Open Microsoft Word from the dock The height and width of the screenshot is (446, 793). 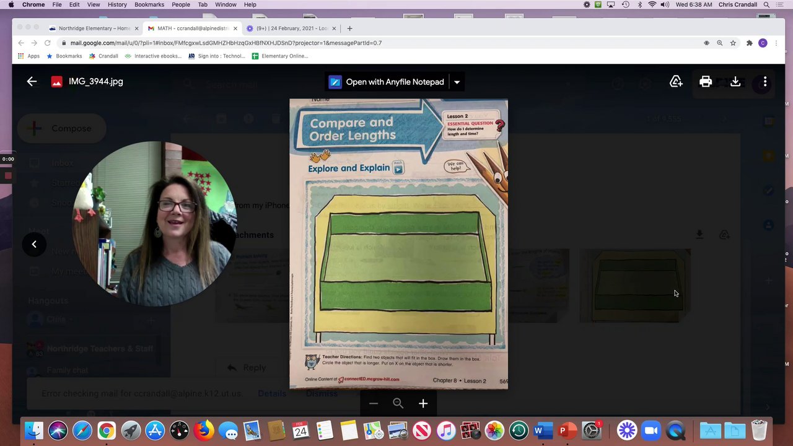tap(543, 430)
